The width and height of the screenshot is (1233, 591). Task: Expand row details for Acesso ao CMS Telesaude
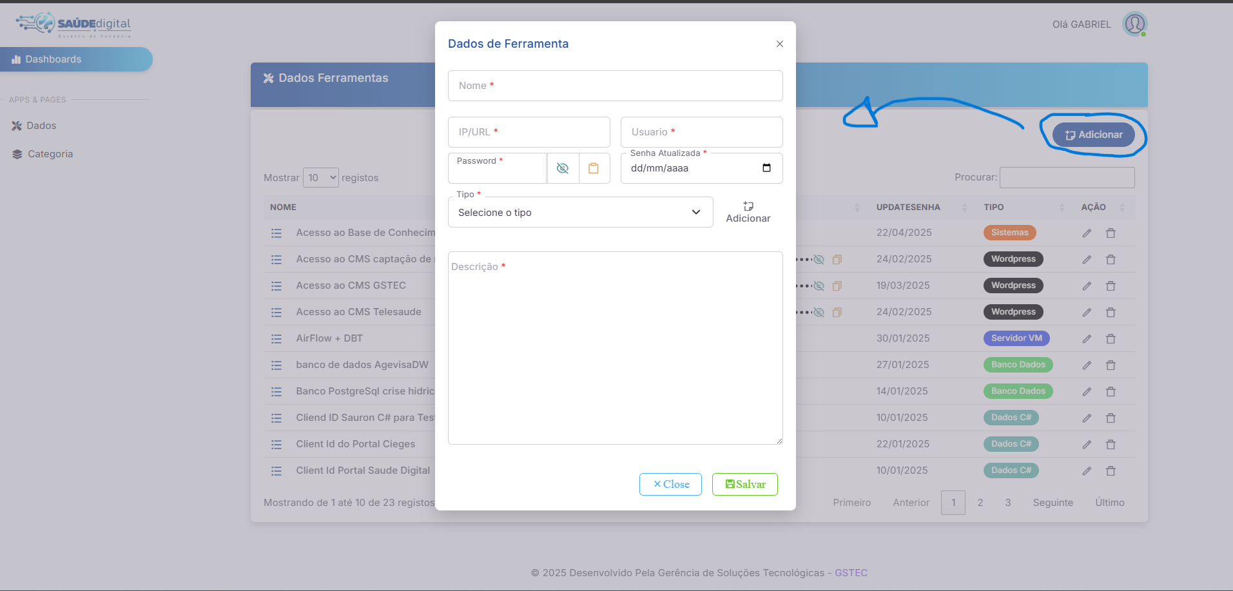coord(277,312)
